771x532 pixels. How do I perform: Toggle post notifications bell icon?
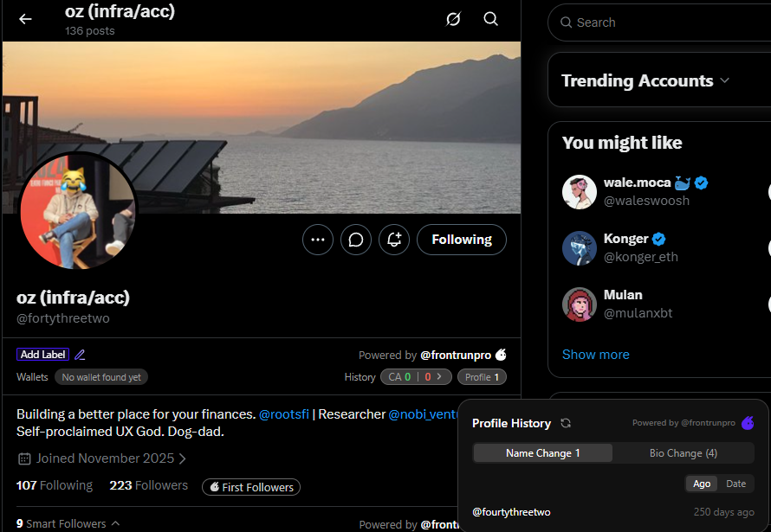(x=394, y=240)
